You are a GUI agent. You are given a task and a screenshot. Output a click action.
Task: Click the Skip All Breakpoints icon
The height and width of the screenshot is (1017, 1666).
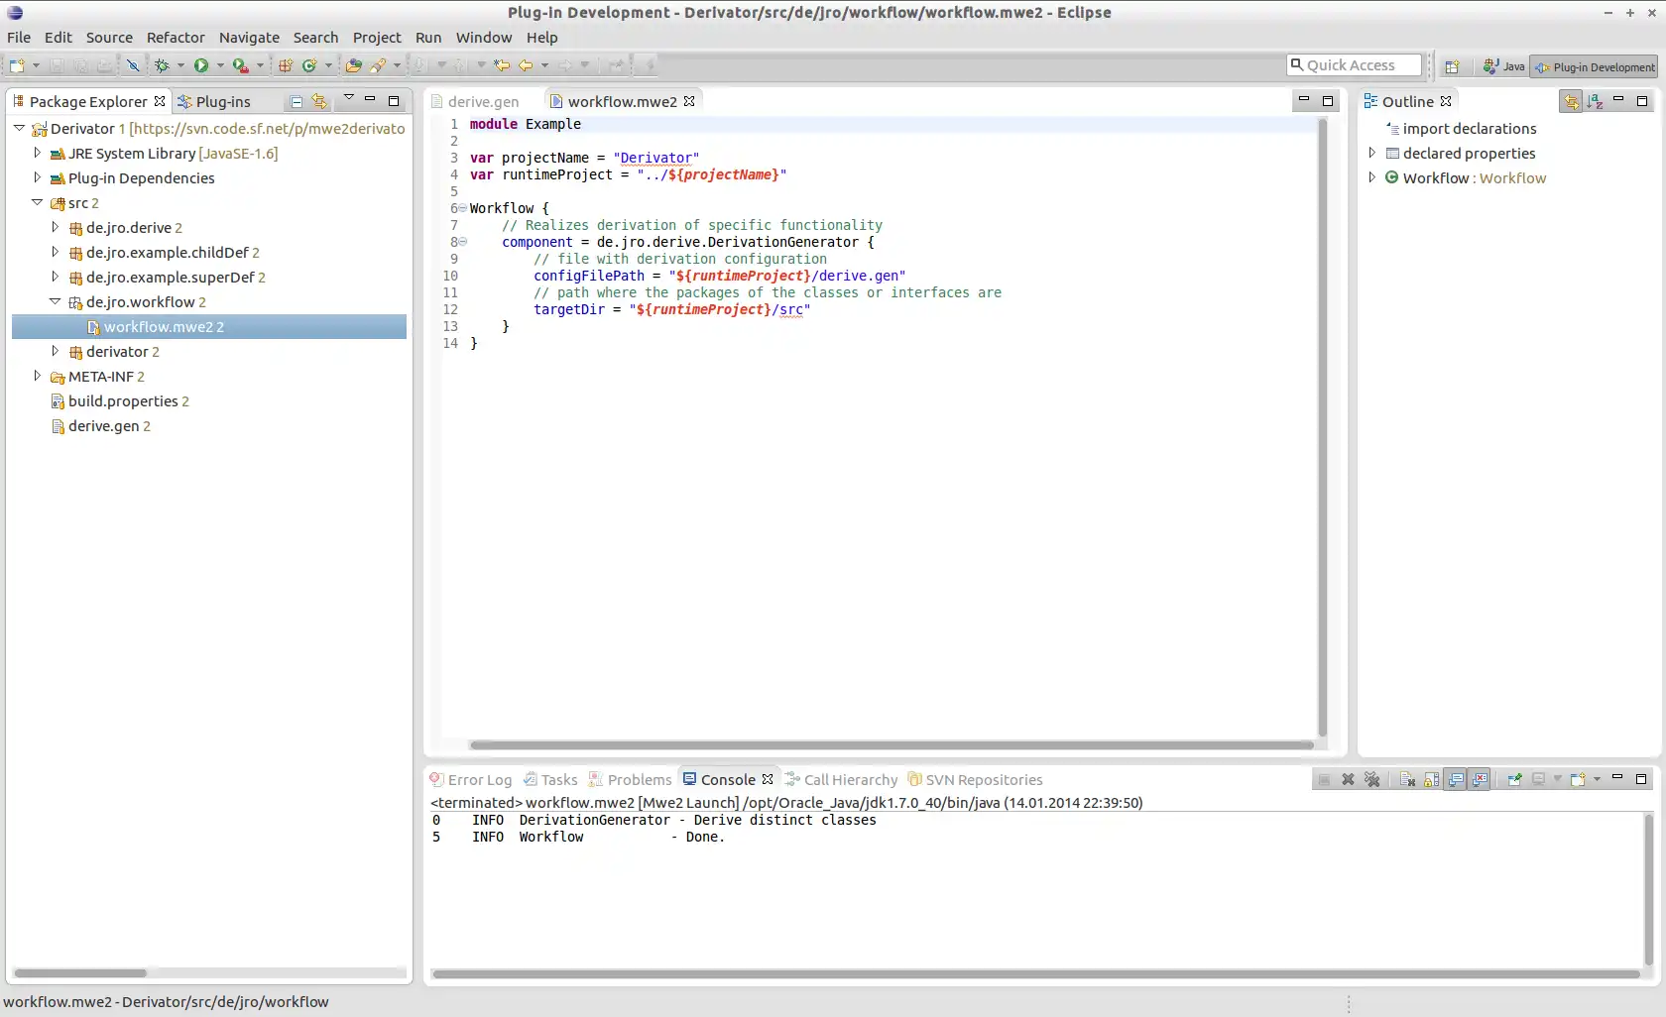click(x=133, y=65)
